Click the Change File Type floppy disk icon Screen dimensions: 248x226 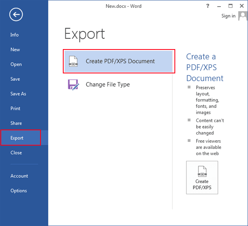pyautogui.click(x=74, y=85)
